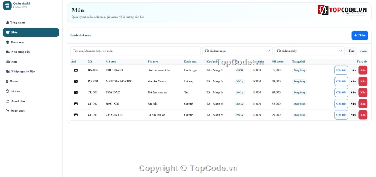Click Sửa for MATCHA-FRAPPE row

coord(353,81)
